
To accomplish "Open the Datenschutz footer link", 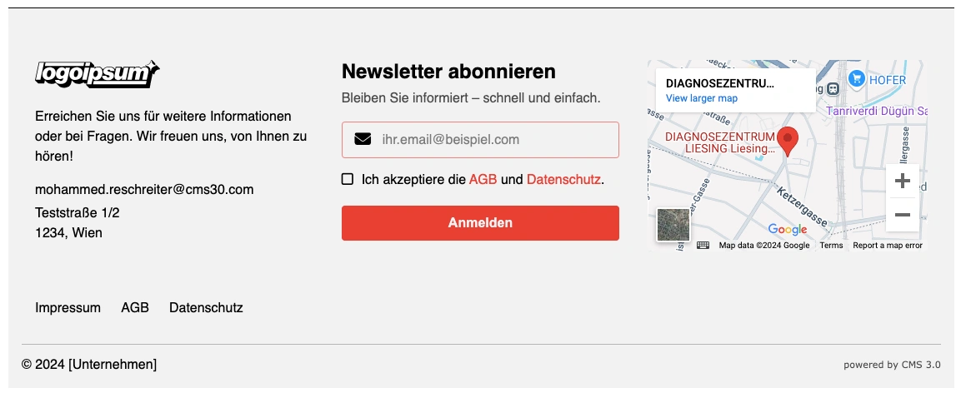I will coord(206,308).
